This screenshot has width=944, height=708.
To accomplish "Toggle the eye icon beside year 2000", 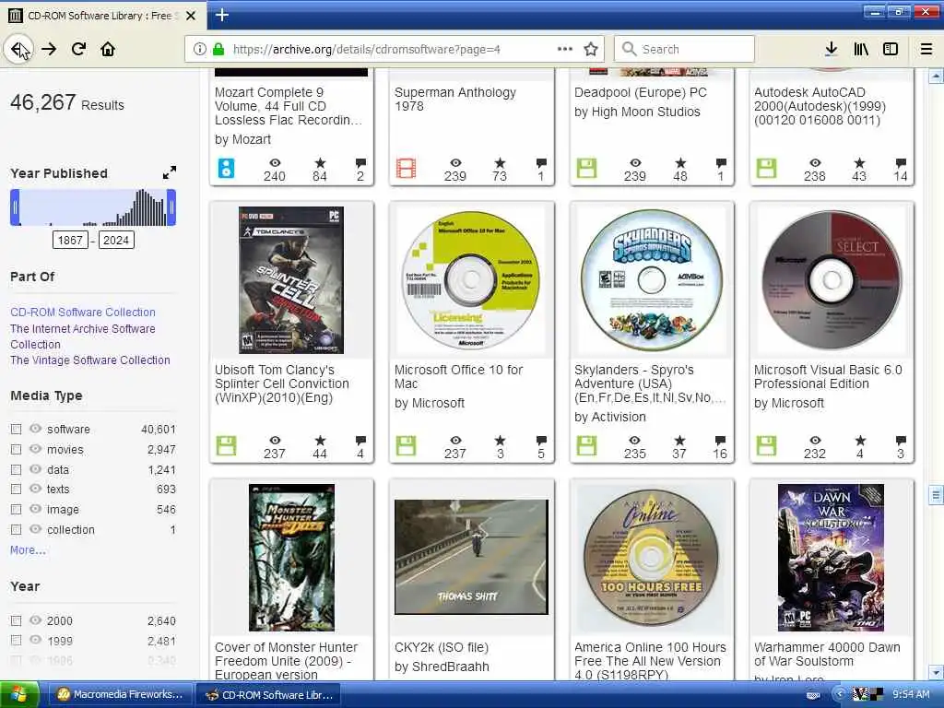I will click(36, 620).
